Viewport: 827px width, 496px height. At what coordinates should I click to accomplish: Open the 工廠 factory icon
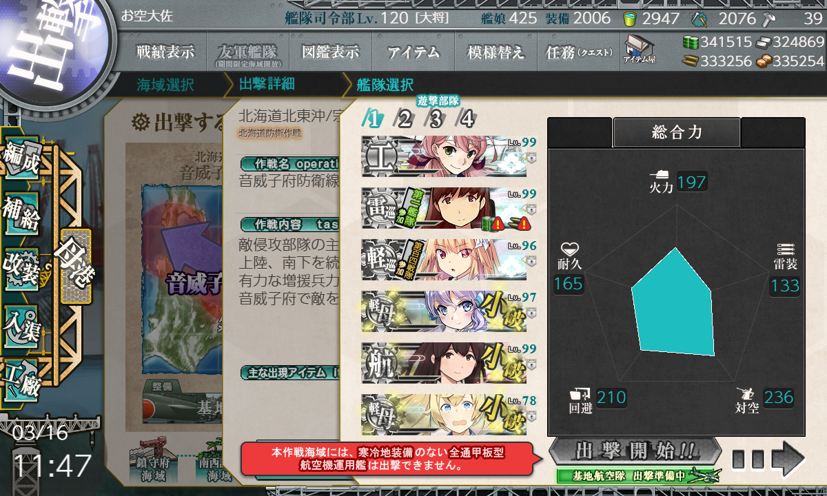pyautogui.click(x=22, y=379)
